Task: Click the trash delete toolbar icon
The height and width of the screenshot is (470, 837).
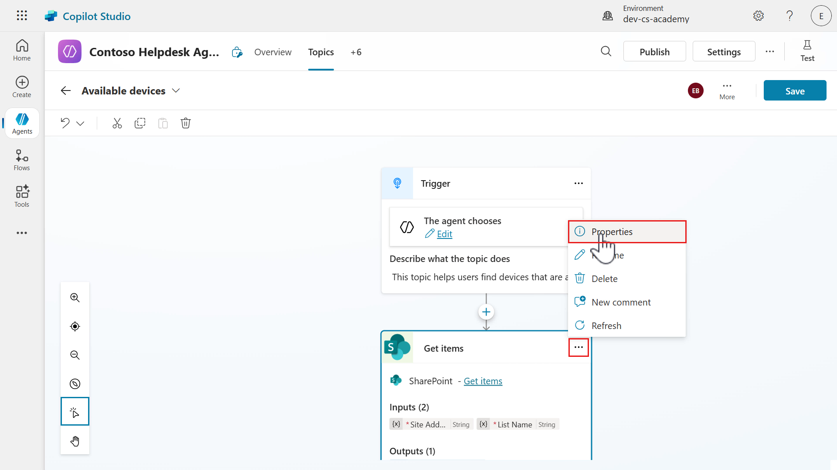Action: coord(186,123)
